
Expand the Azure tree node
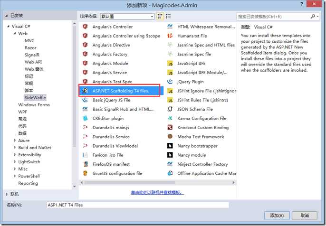(15, 141)
